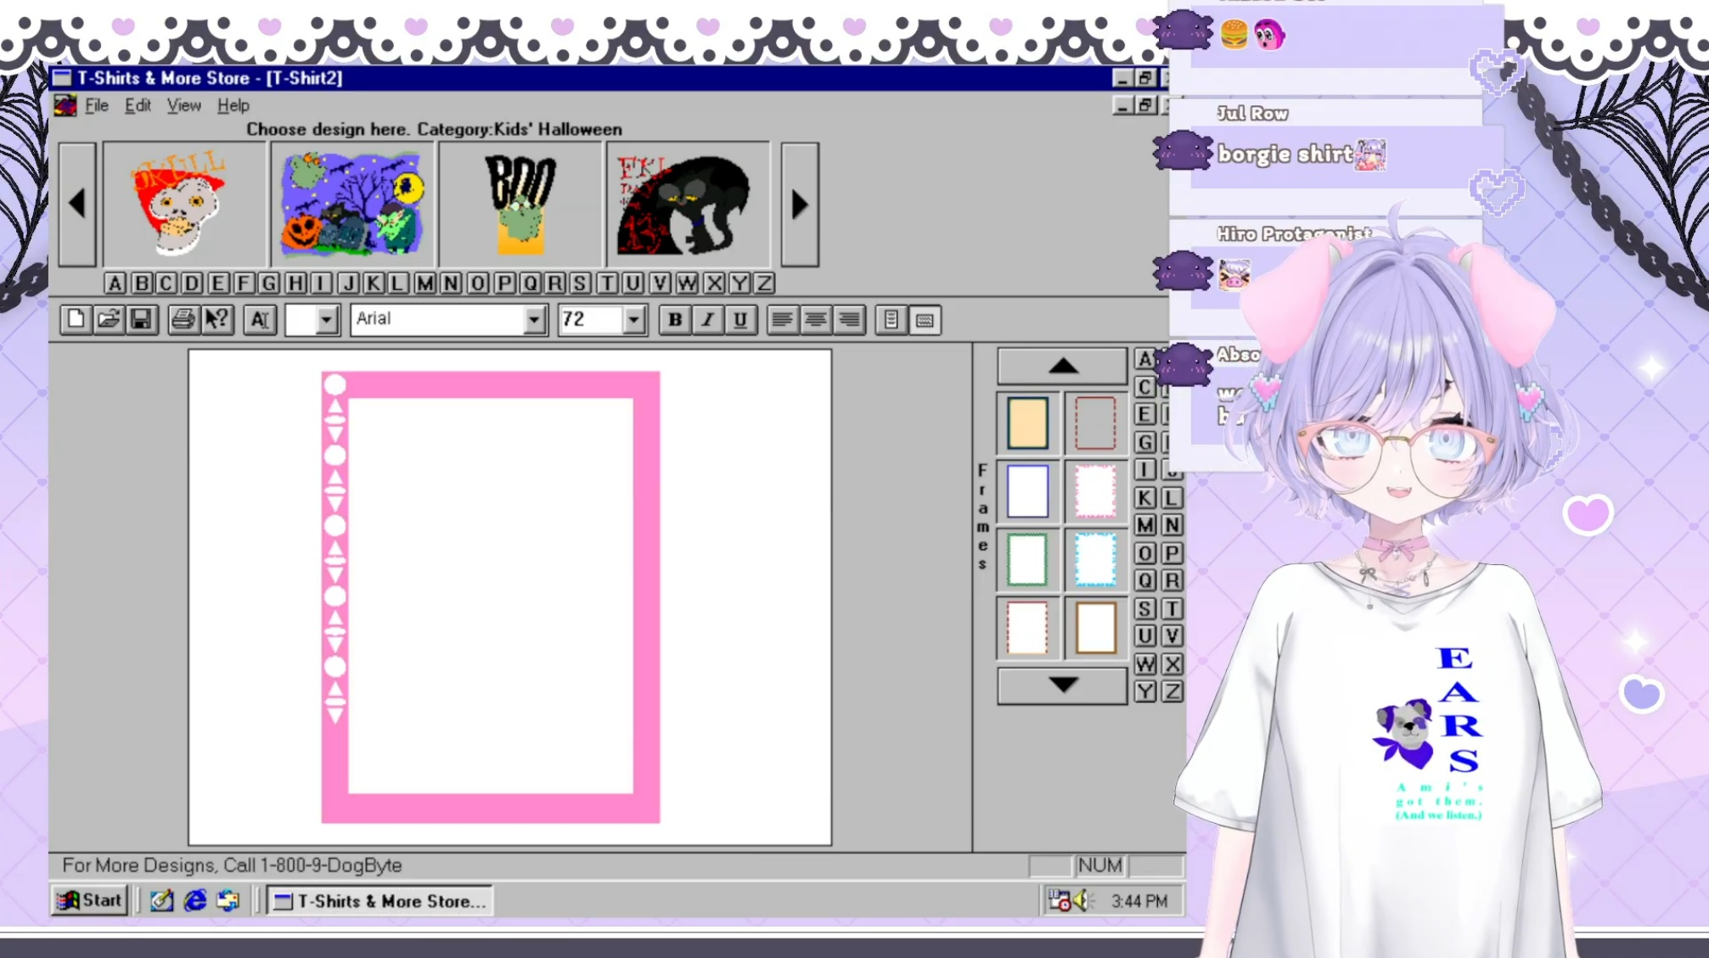Click the landscape layout icon
The width and height of the screenshot is (1709, 958).
tap(925, 319)
